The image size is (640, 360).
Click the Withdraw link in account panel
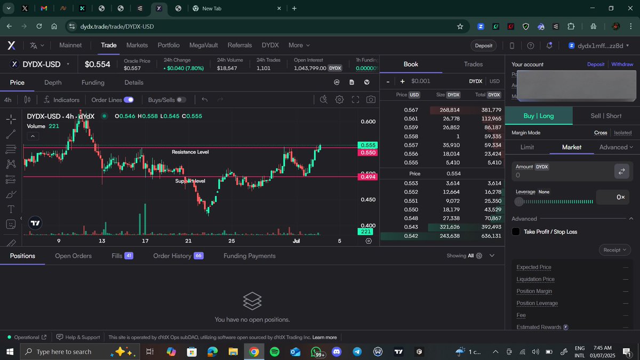click(x=622, y=65)
